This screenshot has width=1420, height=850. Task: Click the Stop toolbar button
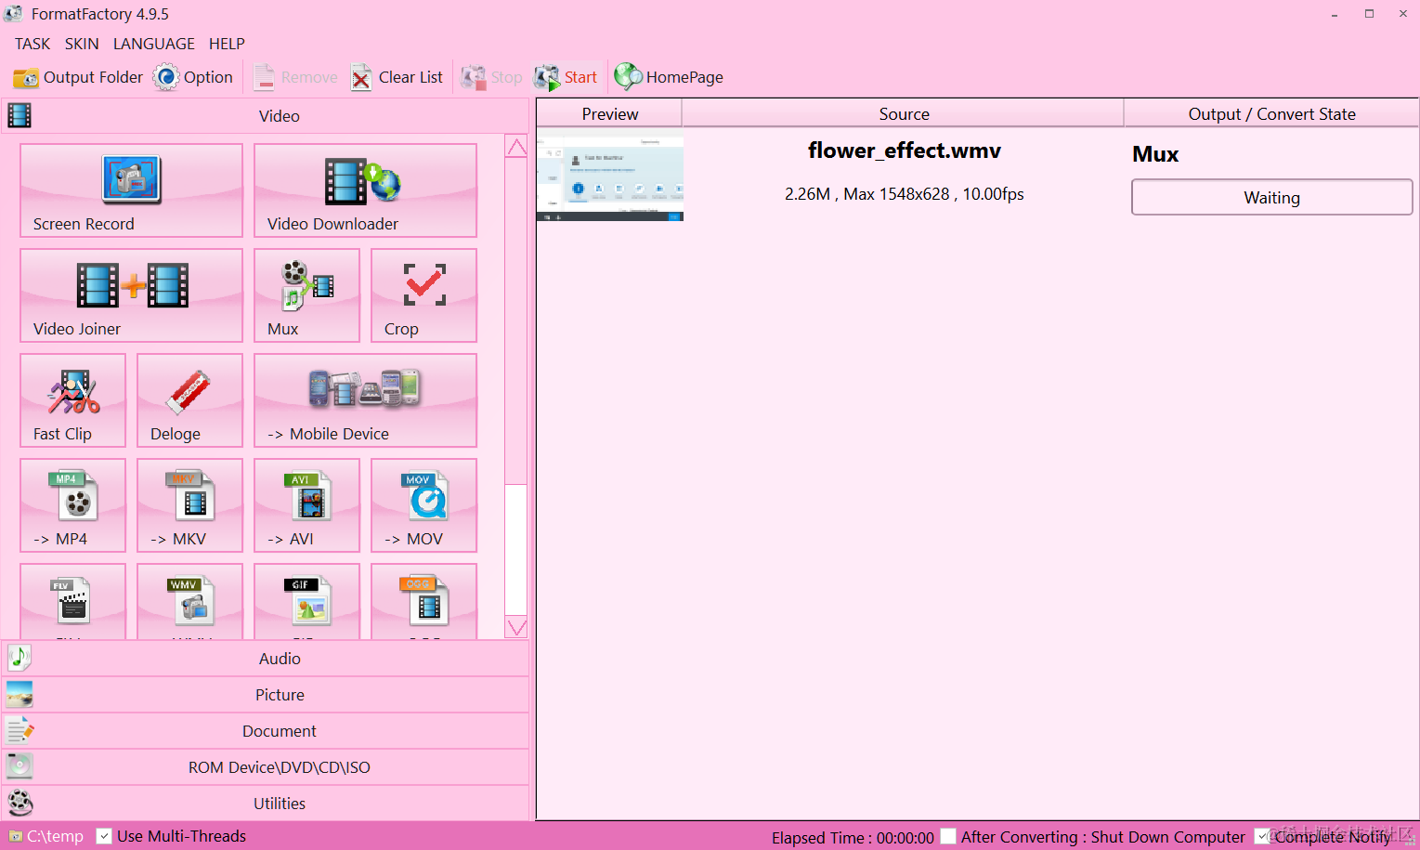(x=491, y=77)
